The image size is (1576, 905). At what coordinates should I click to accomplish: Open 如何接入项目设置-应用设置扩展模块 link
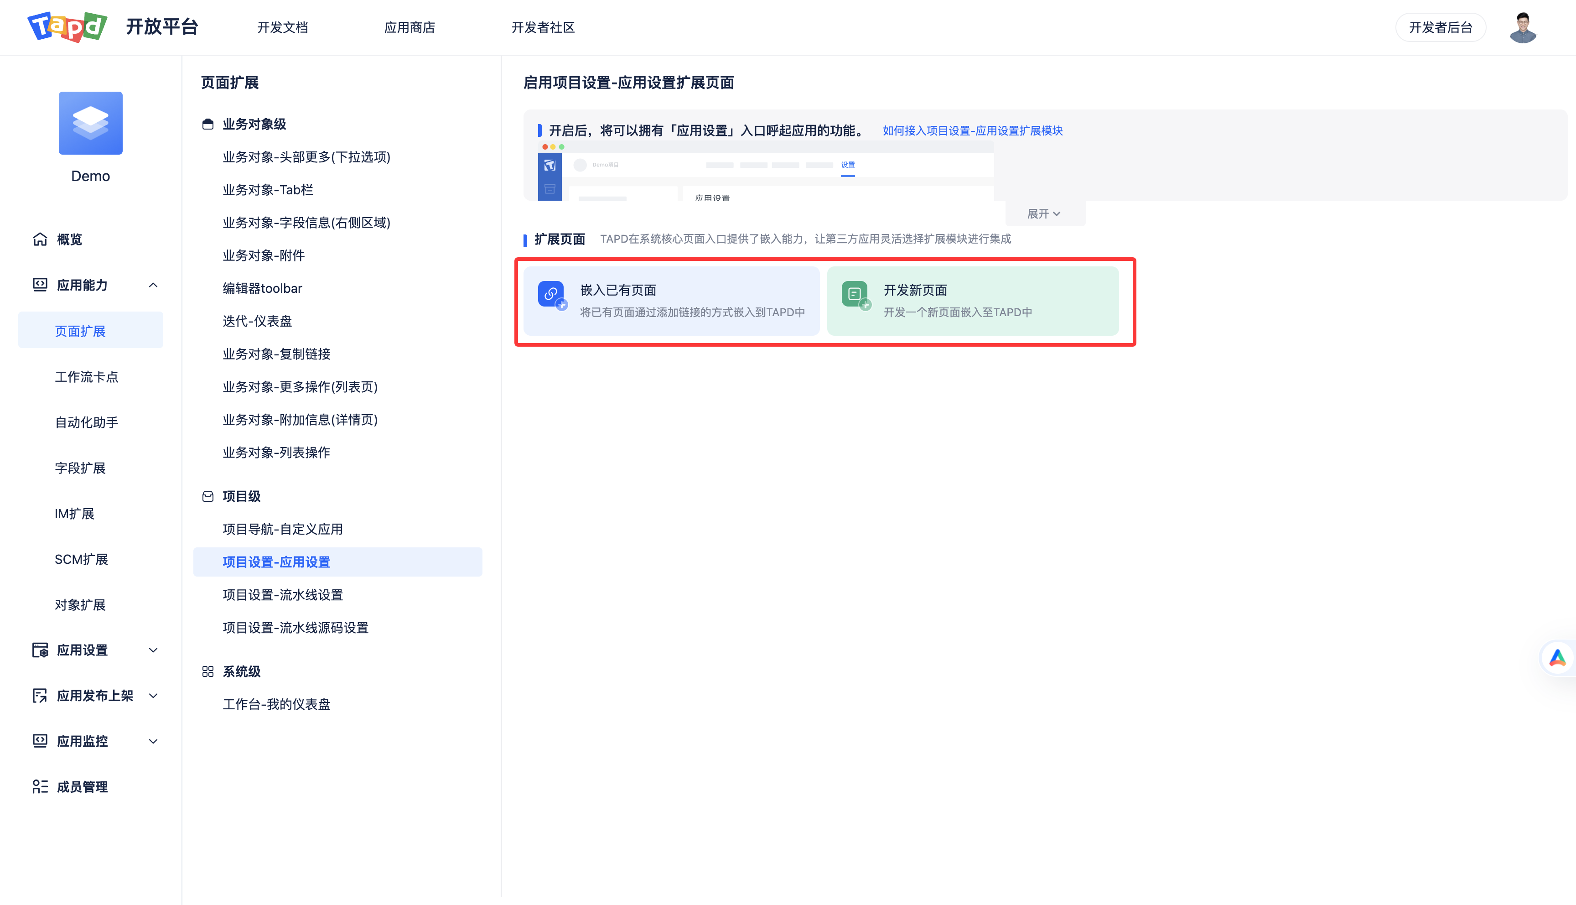(972, 130)
